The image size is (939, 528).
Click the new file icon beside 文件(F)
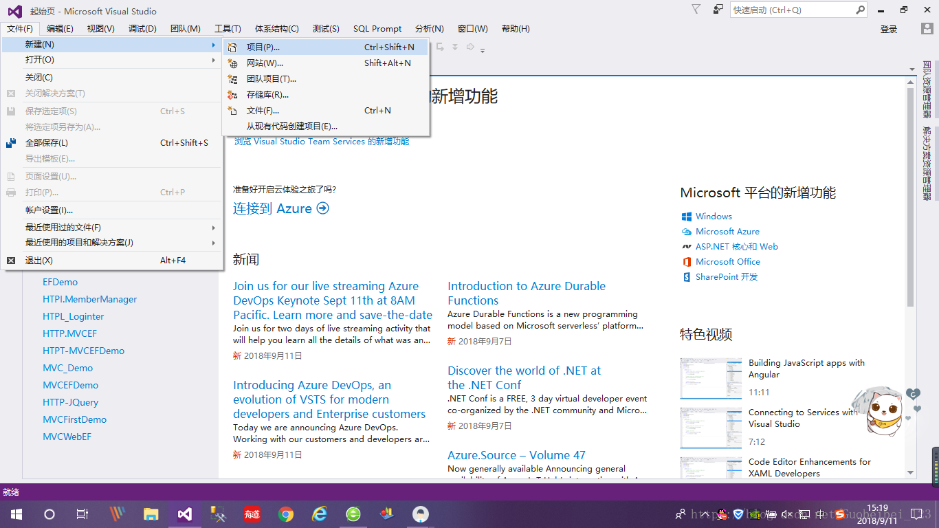pyautogui.click(x=232, y=111)
